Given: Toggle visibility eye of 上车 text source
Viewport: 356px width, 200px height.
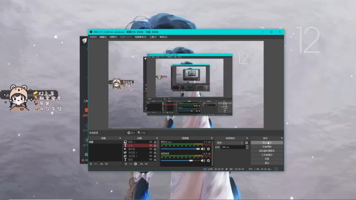Looking at the screenshot, I should pyautogui.click(x=150, y=146).
